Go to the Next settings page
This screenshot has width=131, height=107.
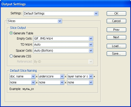pyautogui.click(x=116, y=37)
